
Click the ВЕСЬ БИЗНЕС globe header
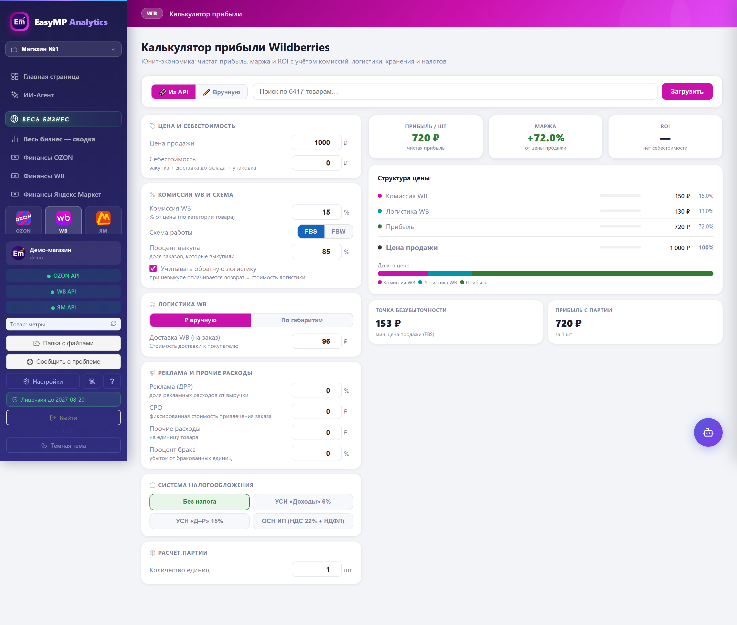tap(63, 119)
